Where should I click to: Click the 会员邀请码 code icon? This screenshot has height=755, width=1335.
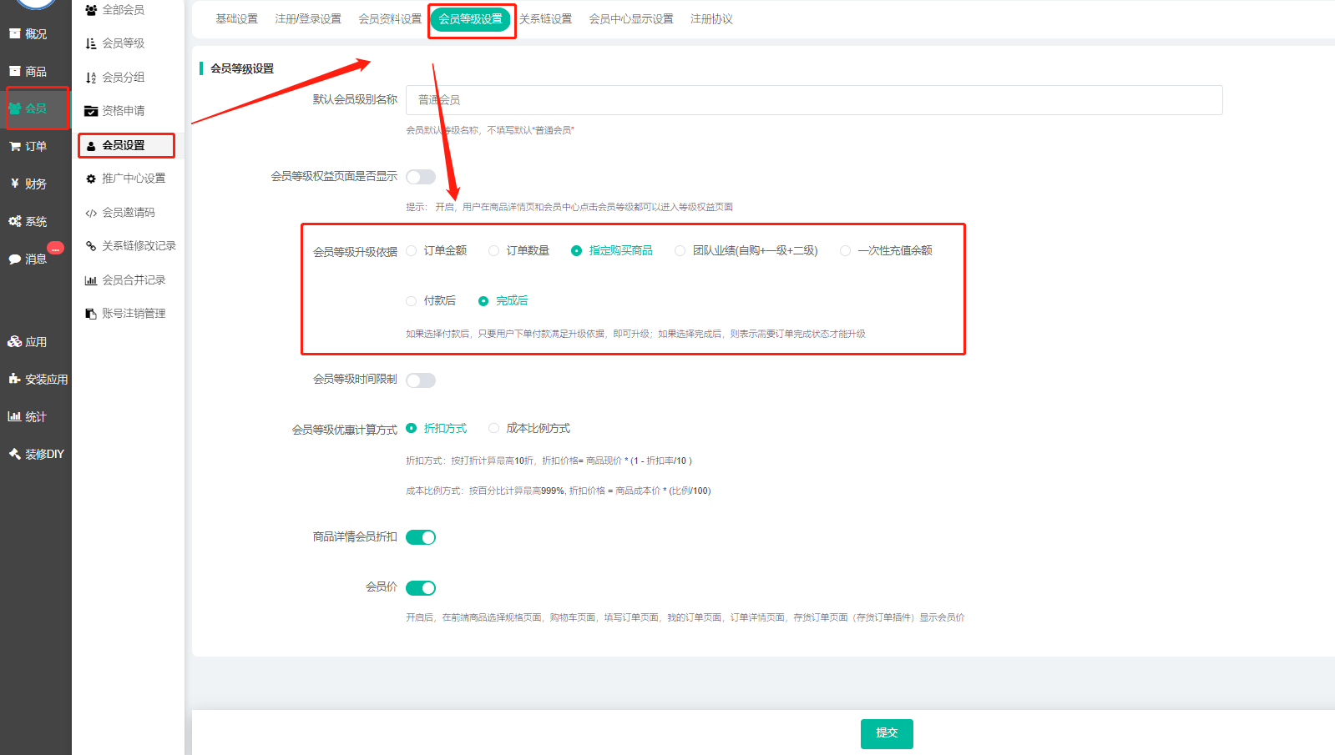91,213
